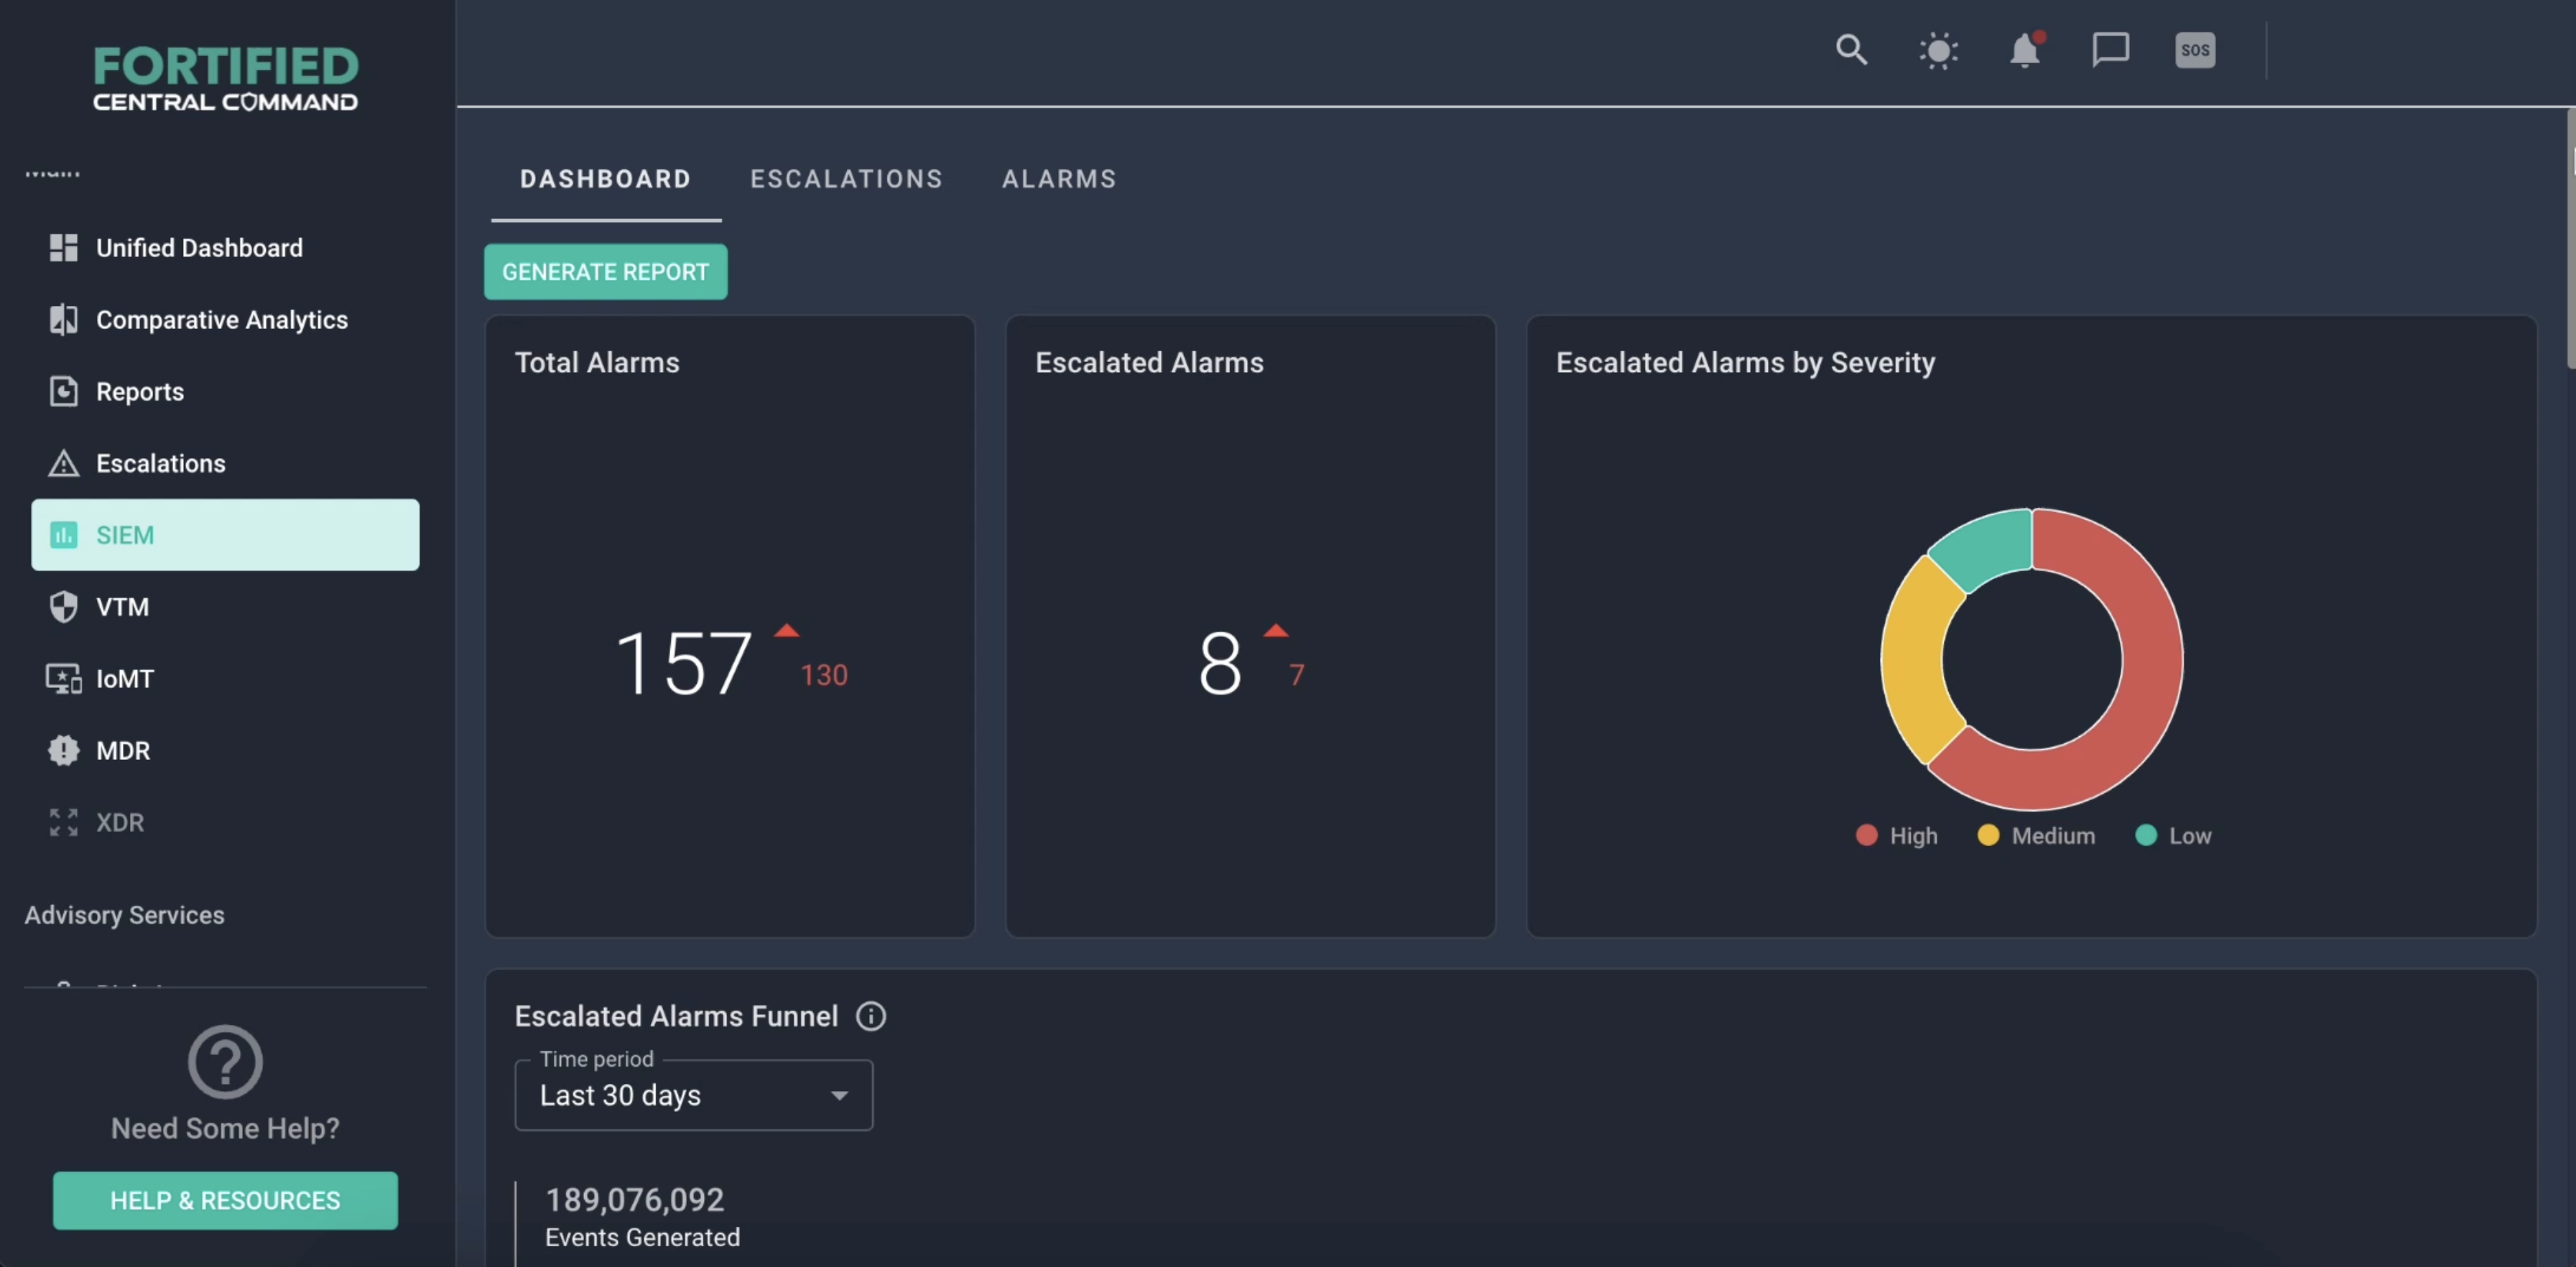Click the red up arrow beside 8
The height and width of the screenshot is (1267, 2576).
pyautogui.click(x=1275, y=630)
